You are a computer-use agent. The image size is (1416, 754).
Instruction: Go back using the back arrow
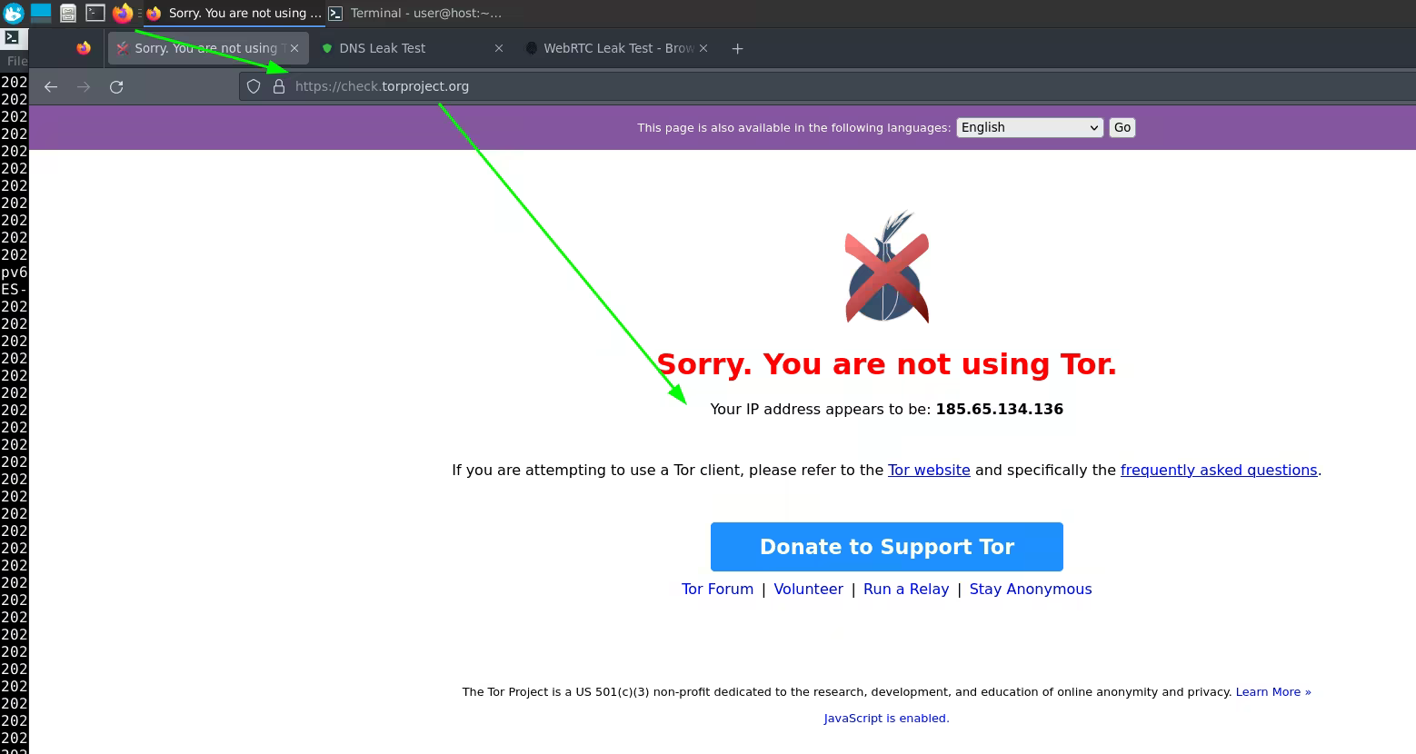[51, 87]
